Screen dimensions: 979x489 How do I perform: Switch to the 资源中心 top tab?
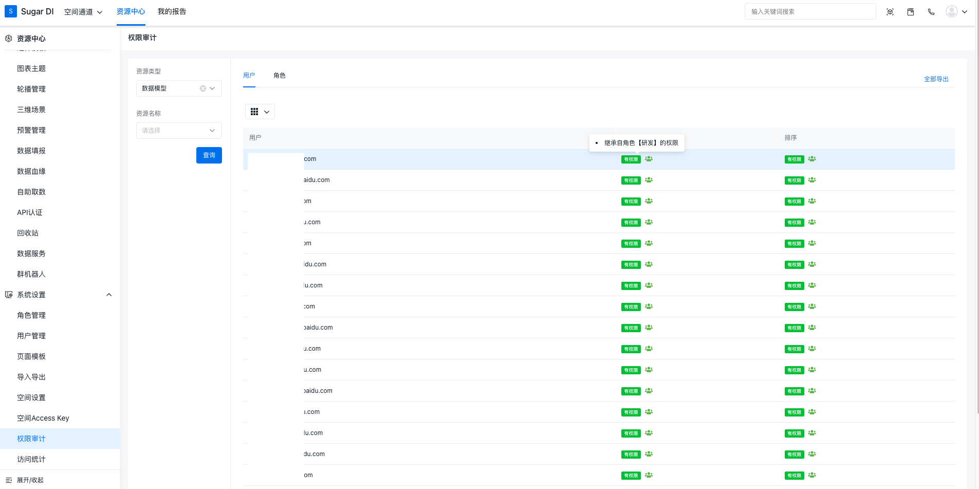(x=131, y=12)
